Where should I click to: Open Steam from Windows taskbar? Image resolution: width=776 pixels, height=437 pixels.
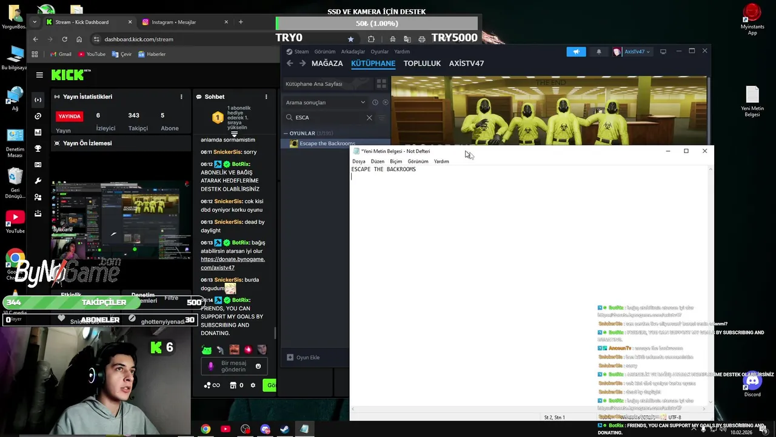pyautogui.click(x=284, y=429)
